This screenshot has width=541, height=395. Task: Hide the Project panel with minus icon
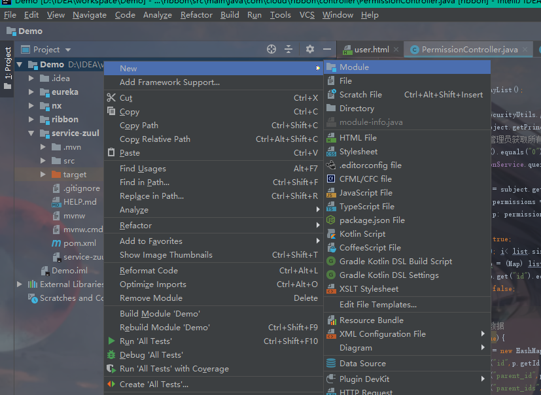tap(327, 49)
